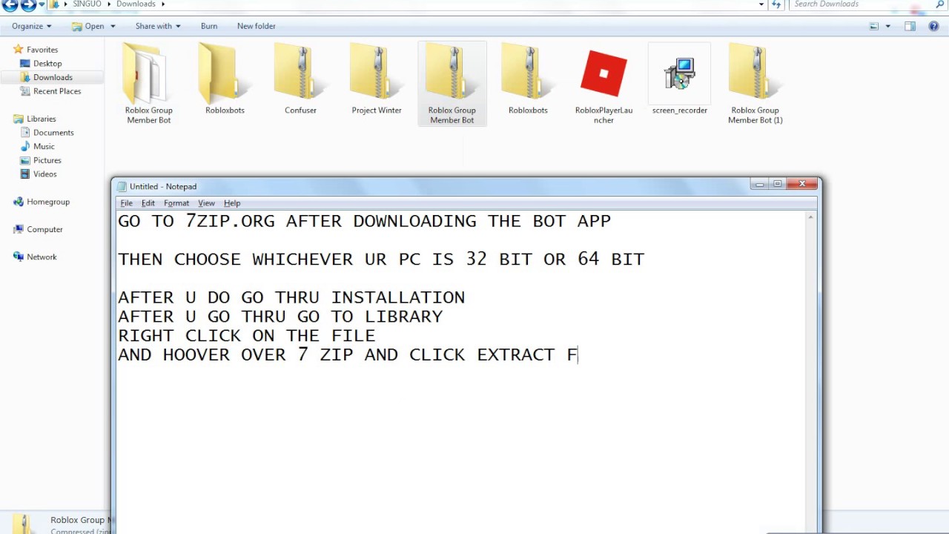Click the Downloads breadcrumb segment
Image resolution: width=949 pixels, height=534 pixels.
click(136, 4)
